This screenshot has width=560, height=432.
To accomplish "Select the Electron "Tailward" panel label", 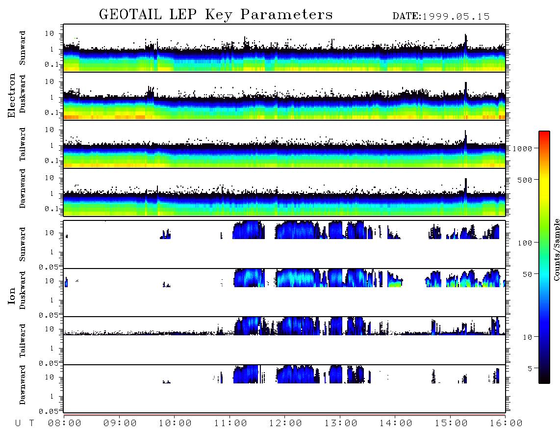I will click(x=23, y=144).
